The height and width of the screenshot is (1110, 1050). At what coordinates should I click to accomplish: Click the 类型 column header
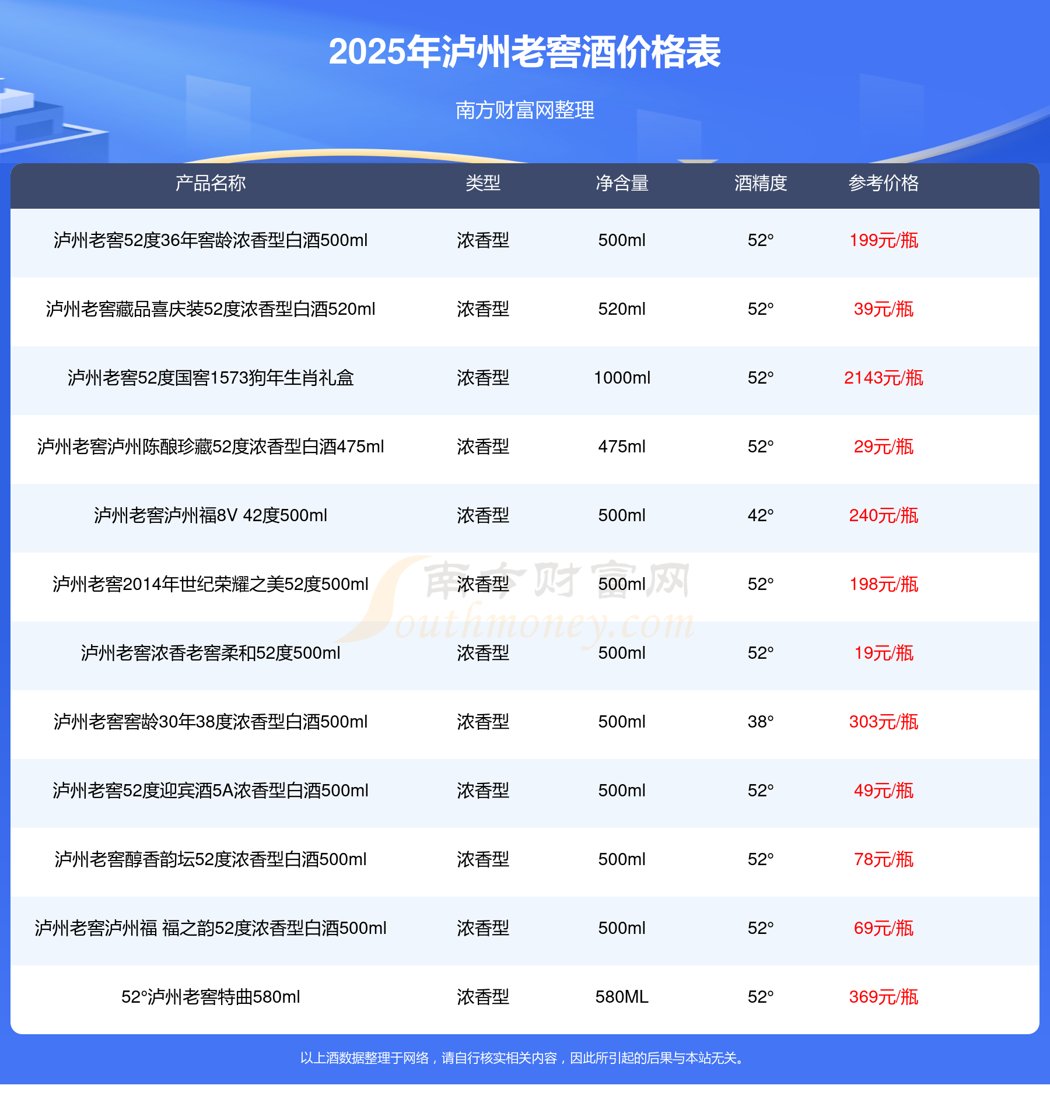483,183
